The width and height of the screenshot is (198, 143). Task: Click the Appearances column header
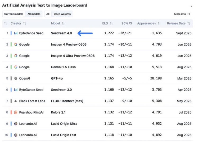click(146, 23)
